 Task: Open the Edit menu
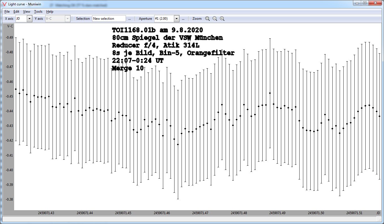pos(16,12)
